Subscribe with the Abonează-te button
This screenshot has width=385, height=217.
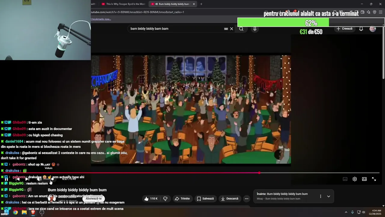[94, 199]
